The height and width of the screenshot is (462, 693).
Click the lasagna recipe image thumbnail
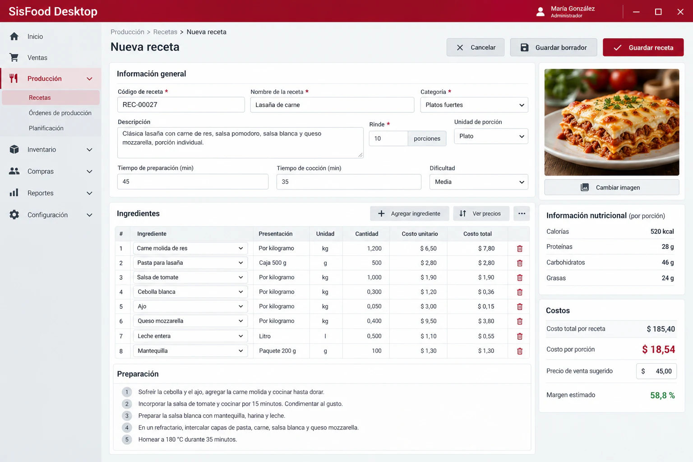tap(612, 122)
